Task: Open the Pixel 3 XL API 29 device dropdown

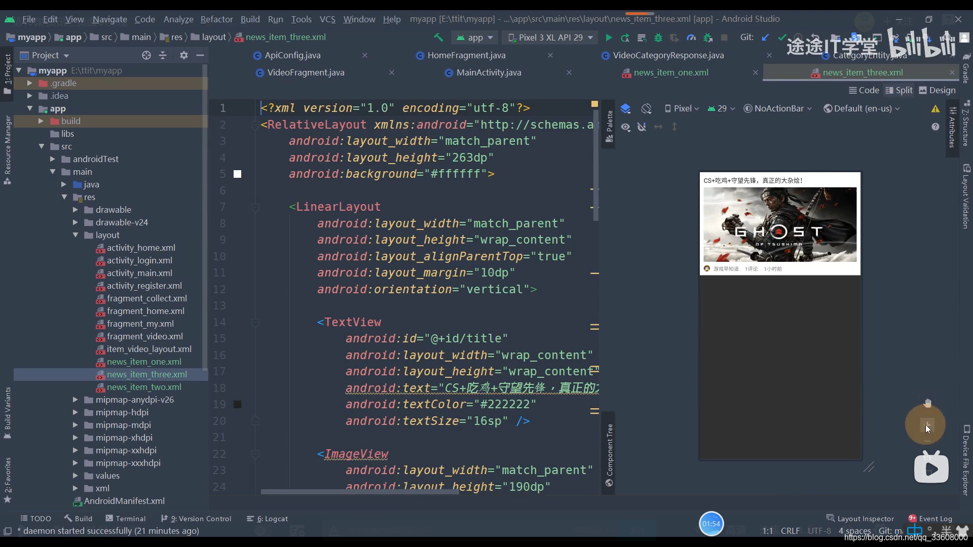Action: 550,37
